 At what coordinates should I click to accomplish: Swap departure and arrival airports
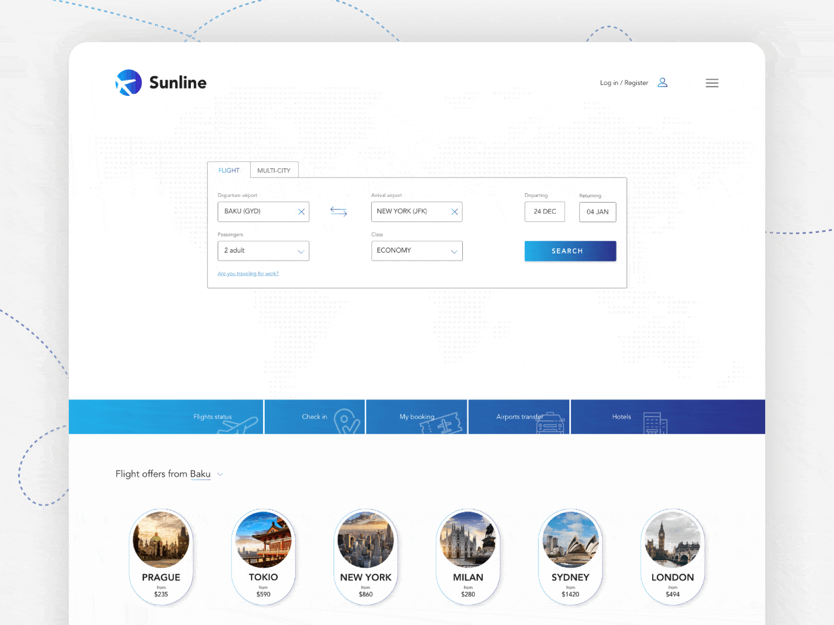[339, 211]
